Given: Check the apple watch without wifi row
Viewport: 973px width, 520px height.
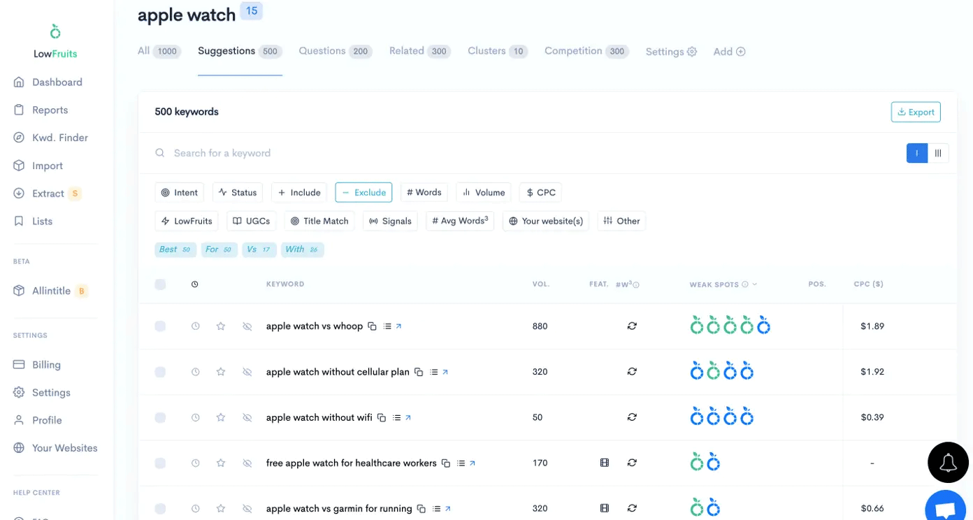Looking at the screenshot, I should tap(160, 417).
